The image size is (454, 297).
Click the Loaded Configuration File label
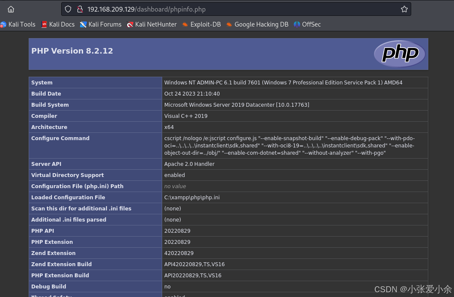[x=68, y=197]
